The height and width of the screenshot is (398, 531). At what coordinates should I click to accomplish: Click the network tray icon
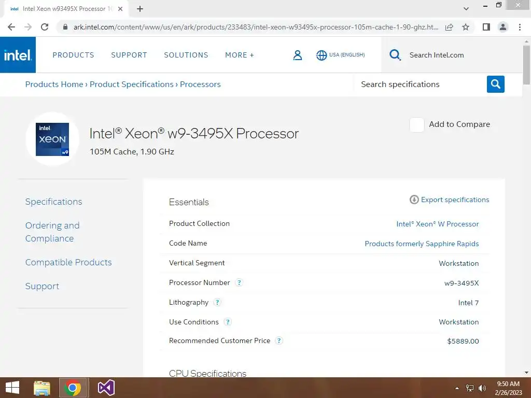click(x=470, y=388)
